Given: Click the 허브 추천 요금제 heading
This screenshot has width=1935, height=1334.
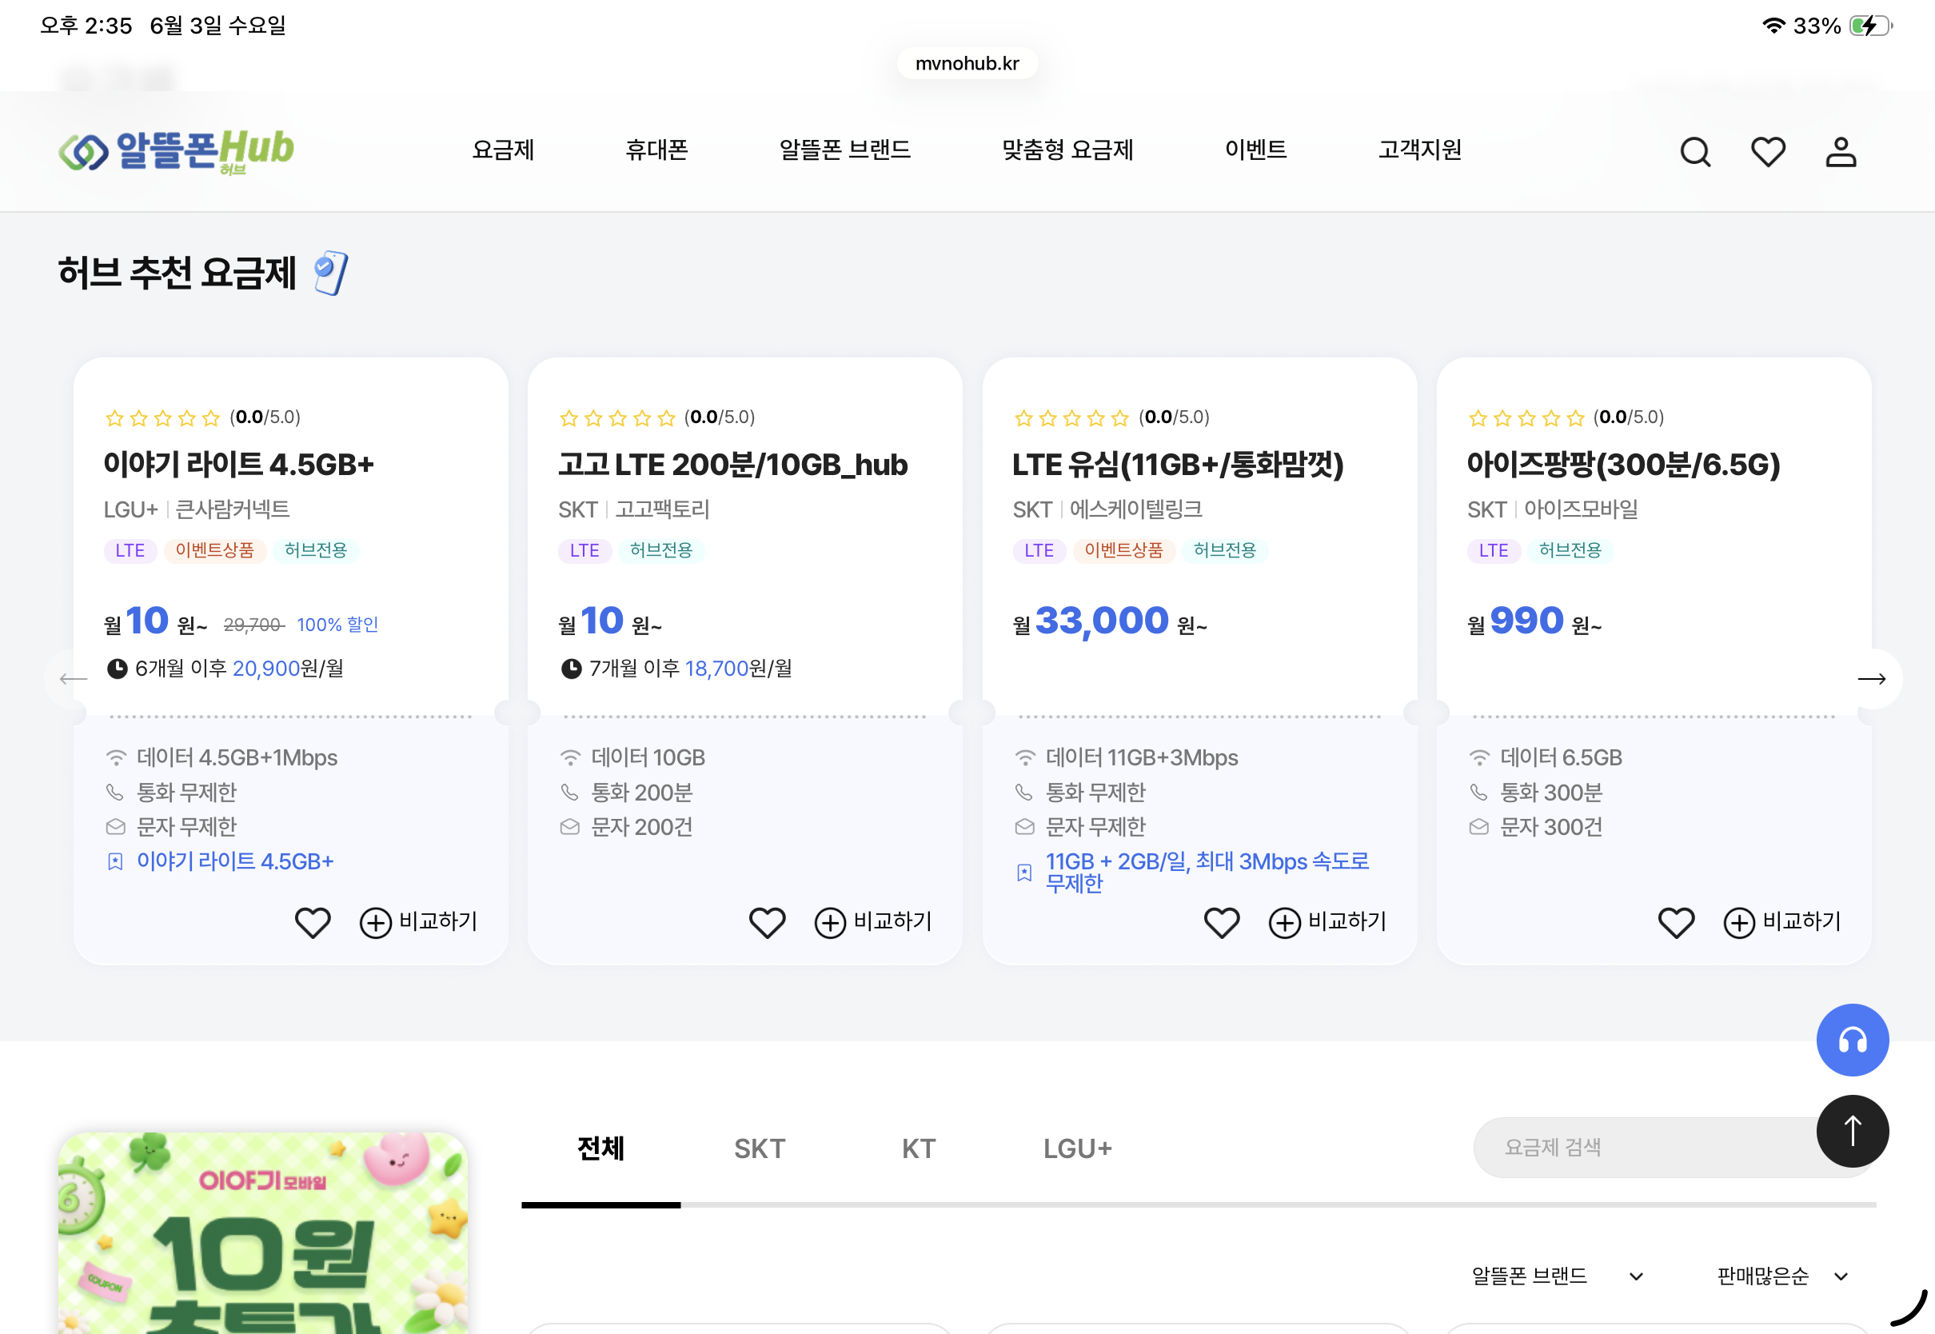Looking at the screenshot, I should tap(178, 274).
